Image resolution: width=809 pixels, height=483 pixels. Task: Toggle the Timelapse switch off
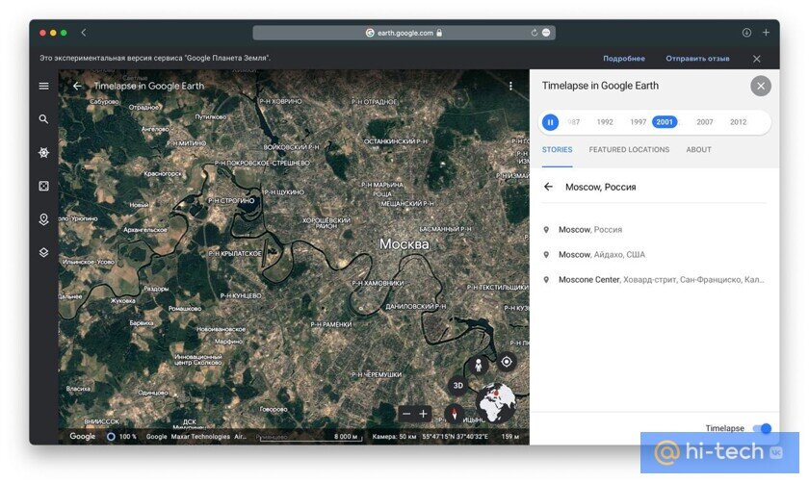762,428
